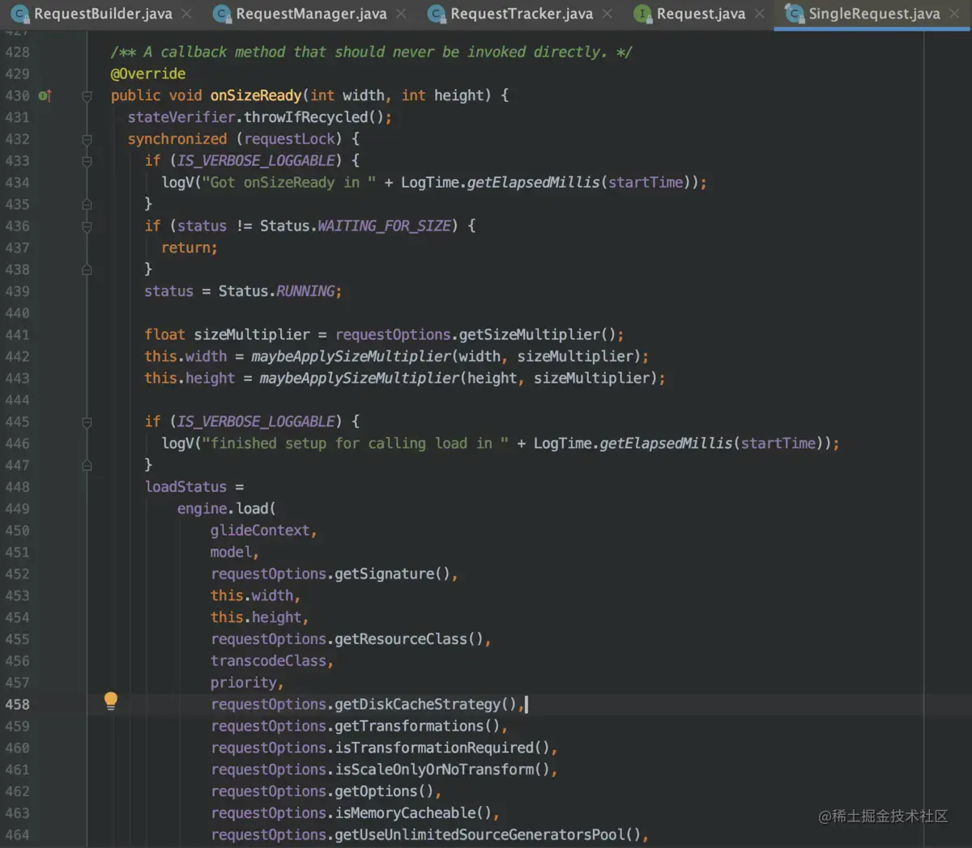The width and height of the screenshot is (972, 848).
Task: Close the RequestManager.java tab
Action: click(x=402, y=14)
